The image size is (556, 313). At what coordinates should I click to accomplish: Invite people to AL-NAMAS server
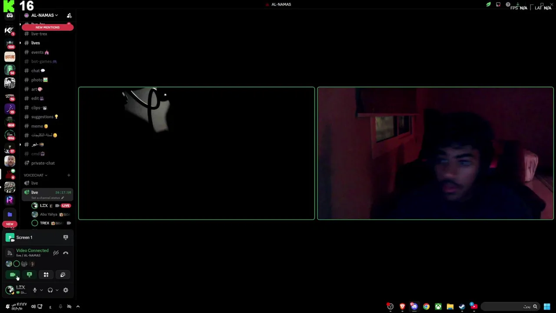[x=69, y=15]
